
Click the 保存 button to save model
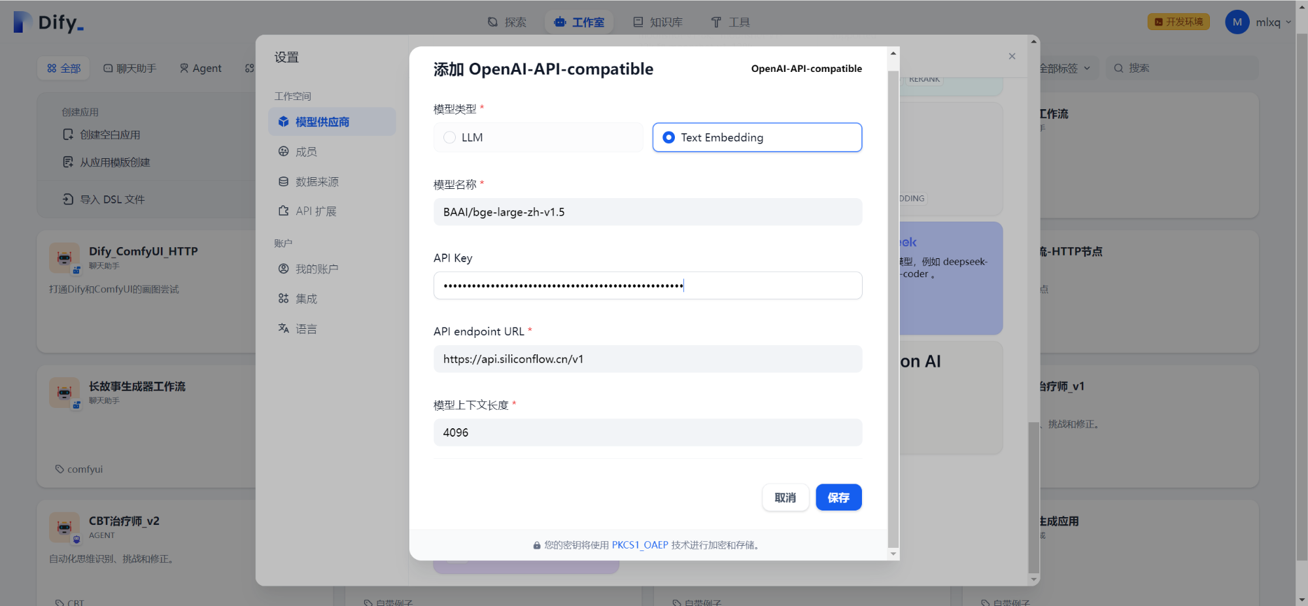[838, 497]
